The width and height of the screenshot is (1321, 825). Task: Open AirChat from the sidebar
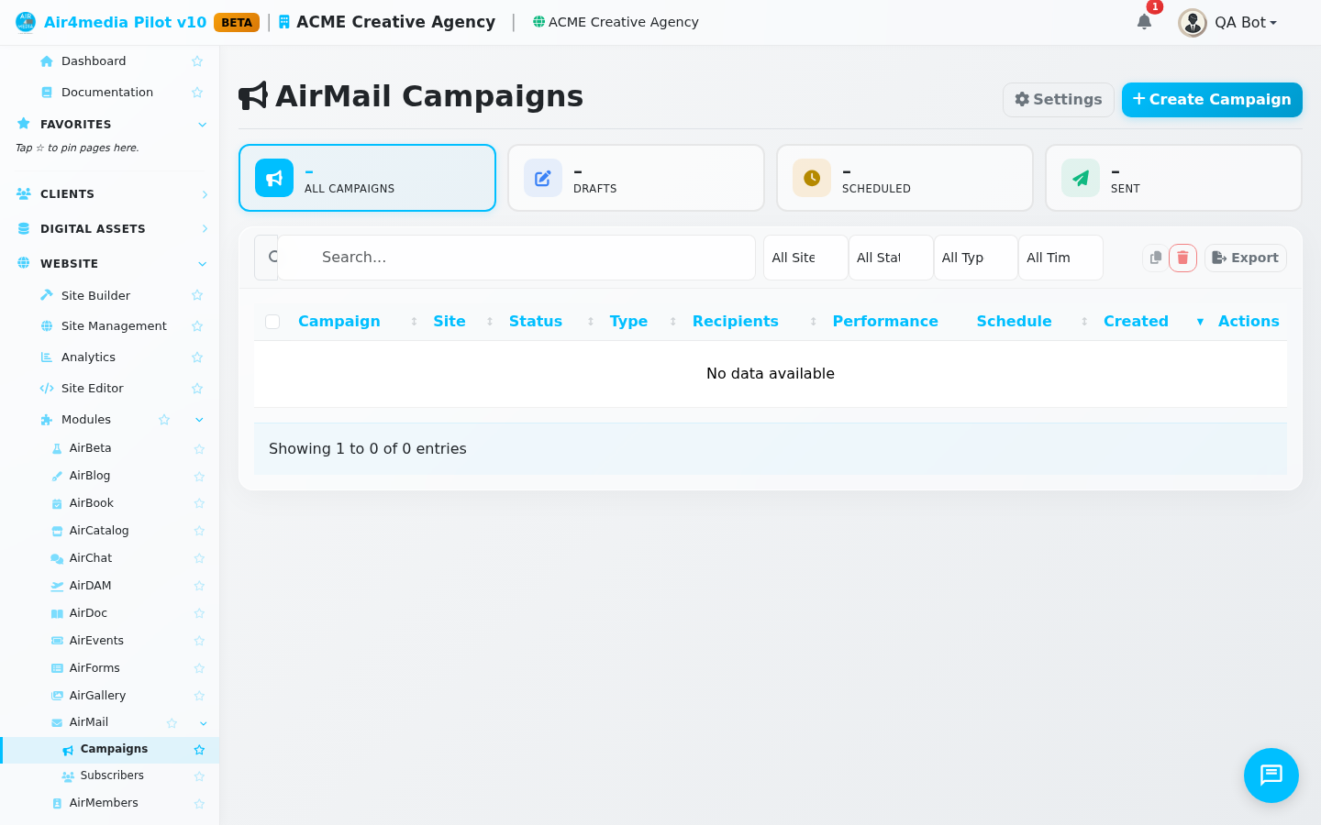pos(91,558)
